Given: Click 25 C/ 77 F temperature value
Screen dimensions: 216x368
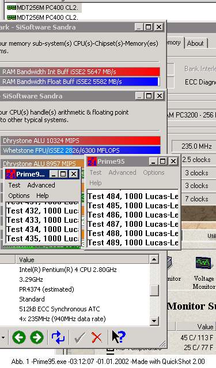Looking at the screenshot, I should pos(198,347).
